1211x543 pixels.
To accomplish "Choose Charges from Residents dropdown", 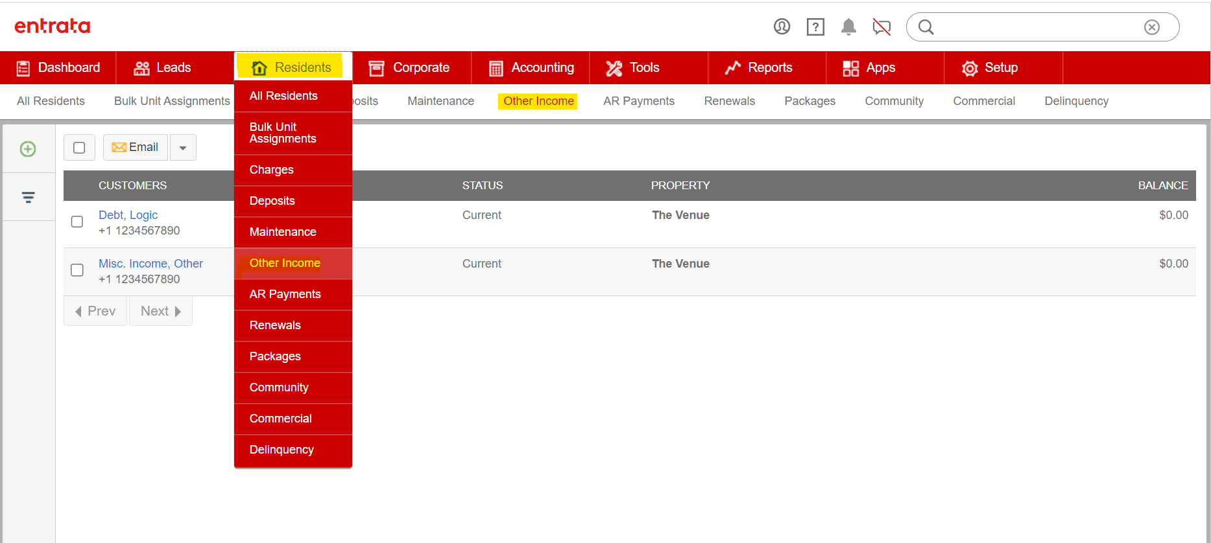I will [x=293, y=170].
